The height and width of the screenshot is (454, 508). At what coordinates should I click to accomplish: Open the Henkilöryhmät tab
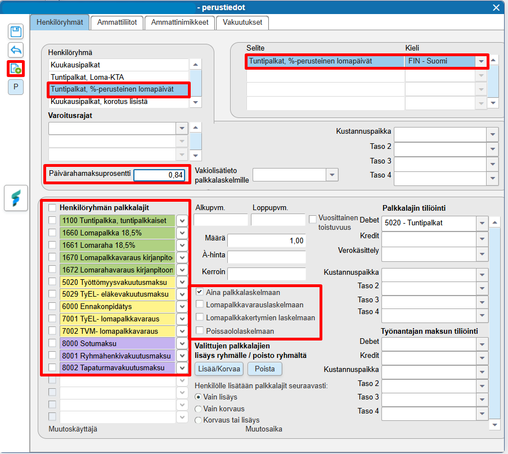(60, 22)
